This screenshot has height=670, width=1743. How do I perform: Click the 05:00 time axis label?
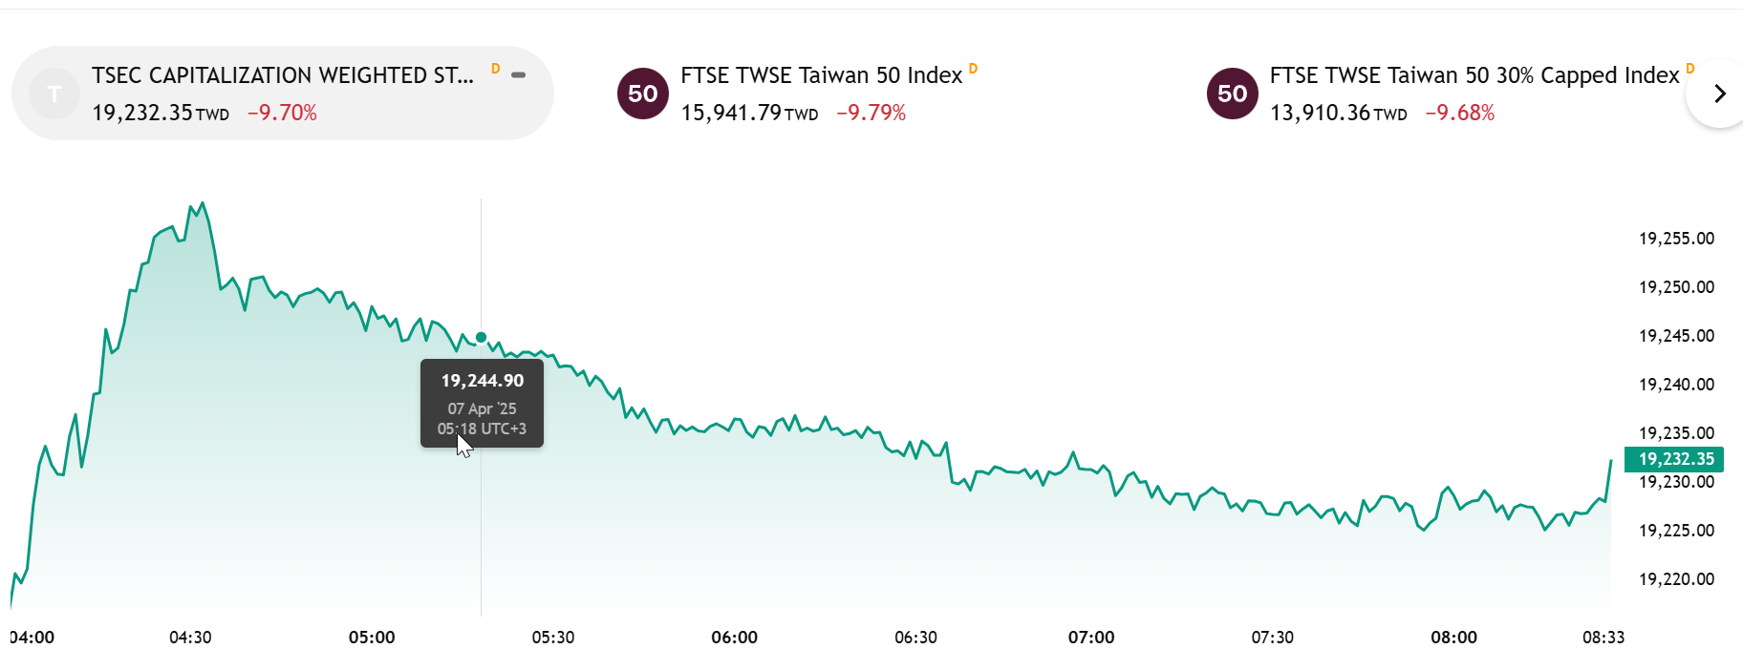(x=372, y=638)
